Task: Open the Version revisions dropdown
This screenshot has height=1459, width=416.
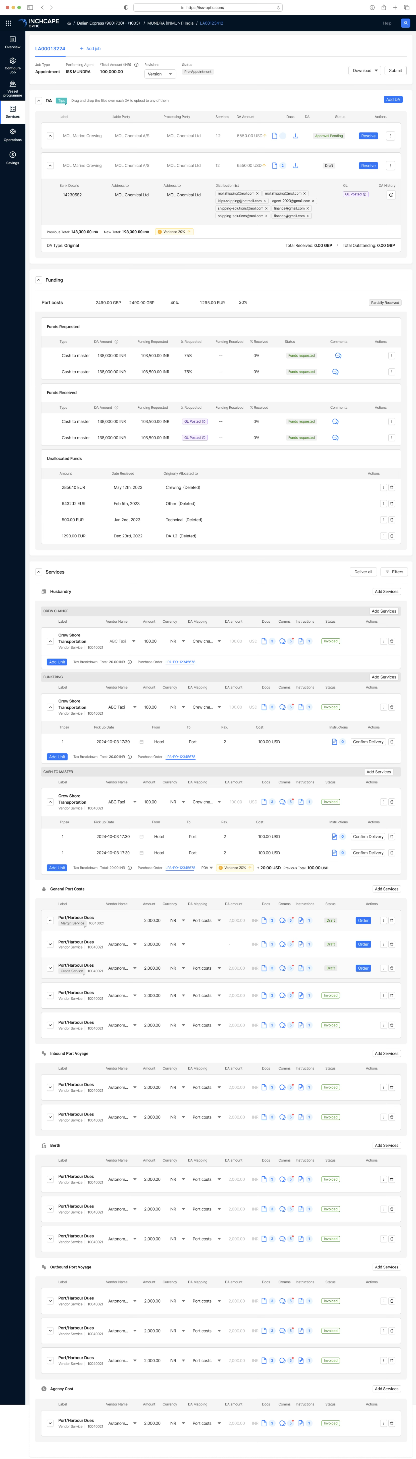Action: tap(160, 74)
